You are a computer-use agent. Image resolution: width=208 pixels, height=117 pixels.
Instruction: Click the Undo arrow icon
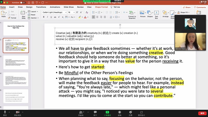point(37,3)
